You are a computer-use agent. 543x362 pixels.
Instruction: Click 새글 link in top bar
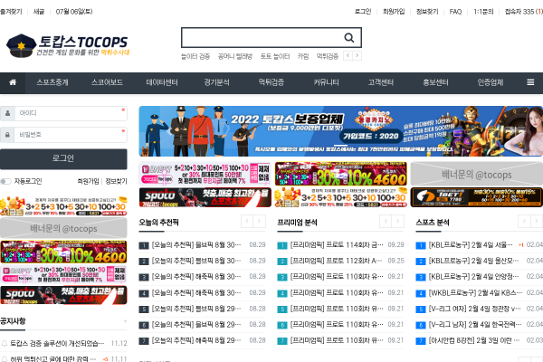39,12
